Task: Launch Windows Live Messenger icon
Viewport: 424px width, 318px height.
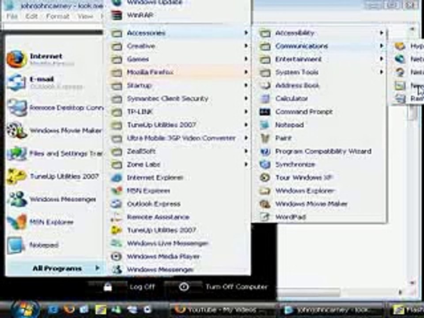Action: tap(117, 243)
